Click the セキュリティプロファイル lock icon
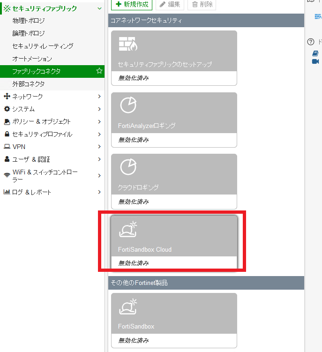The image size is (322, 352). 7,134
